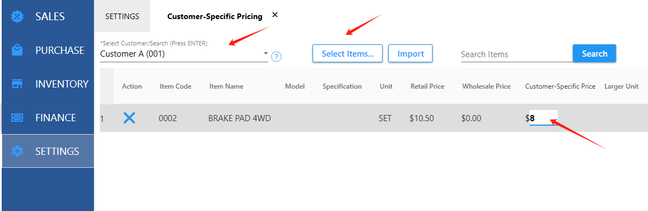Viewport: 648px width, 211px height.
Task: Expand the customer dropdown arrow
Action: point(265,54)
